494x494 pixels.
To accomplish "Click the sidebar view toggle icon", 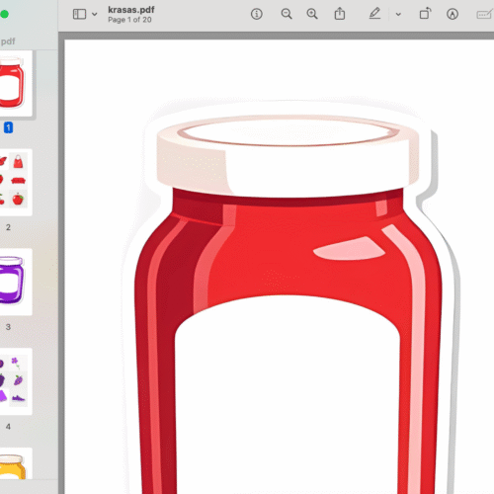I will click(x=79, y=14).
